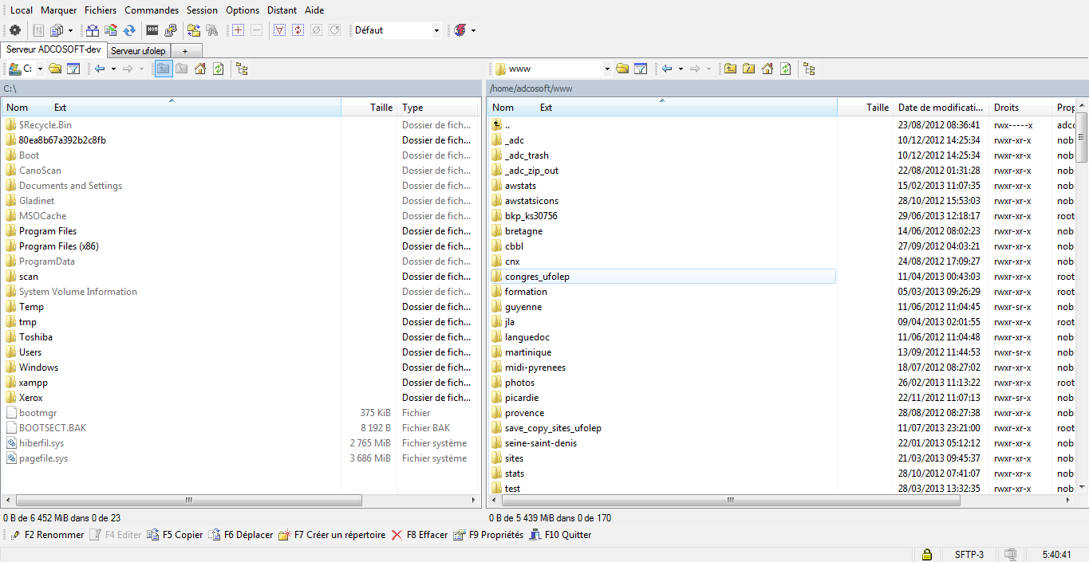Click the local panel horizontal scrollbar thumb
1089x562 pixels.
point(189,501)
